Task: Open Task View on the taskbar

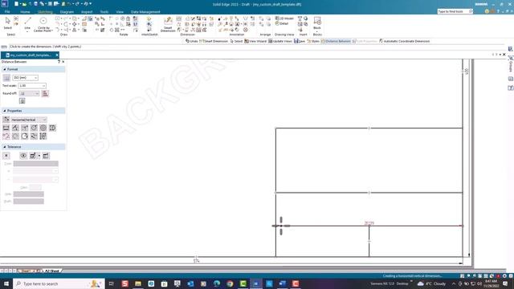Action: point(111,283)
